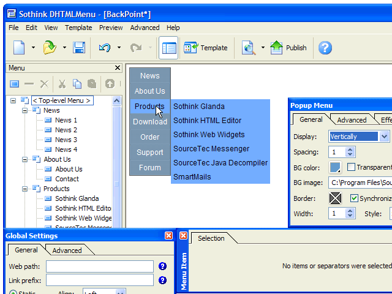Image resolution: width=392 pixels, height=294 pixels.
Task: Close the Menu panel
Action: click(118, 68)
